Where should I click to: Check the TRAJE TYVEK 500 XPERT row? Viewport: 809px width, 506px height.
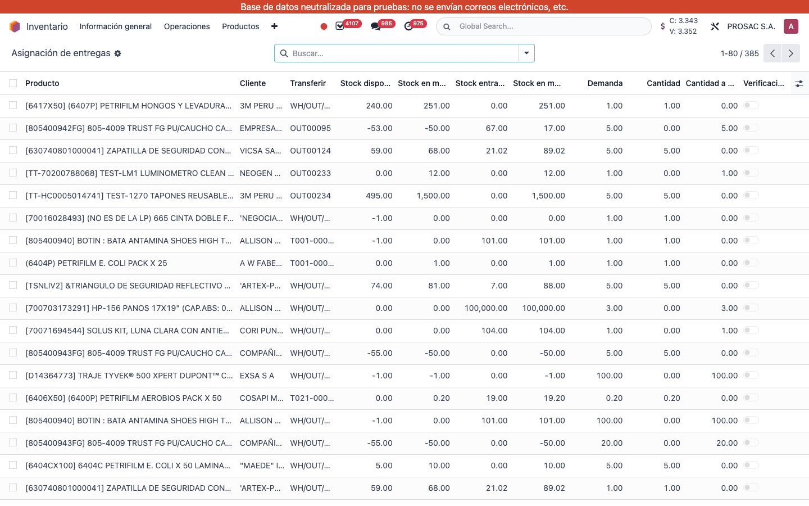tap(13, 375)
